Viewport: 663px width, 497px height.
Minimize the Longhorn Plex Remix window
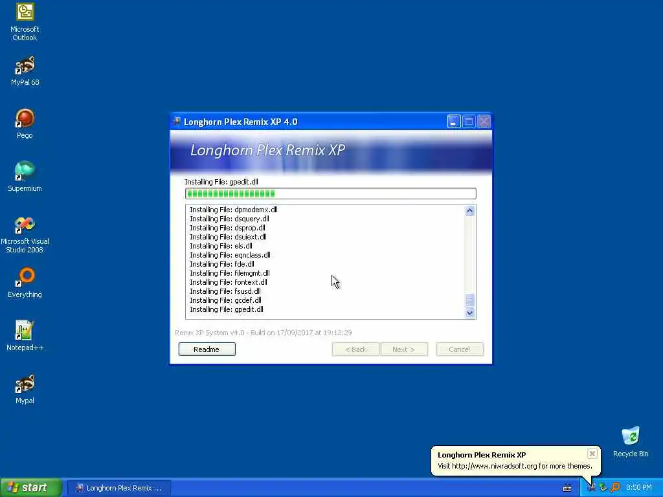(453, 122)
